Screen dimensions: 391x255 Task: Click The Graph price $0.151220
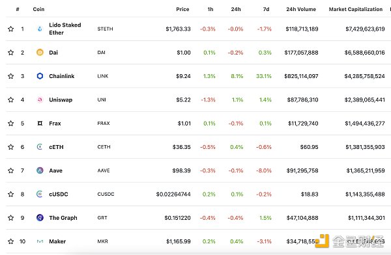pyautogui.click(x=177, y=218)
